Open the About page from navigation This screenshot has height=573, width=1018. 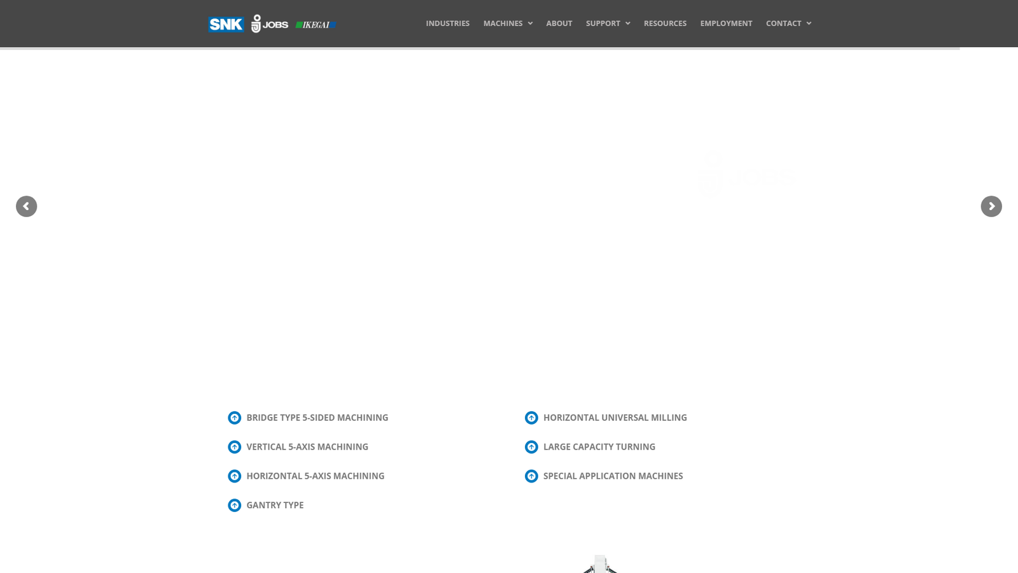pos(559,24)
